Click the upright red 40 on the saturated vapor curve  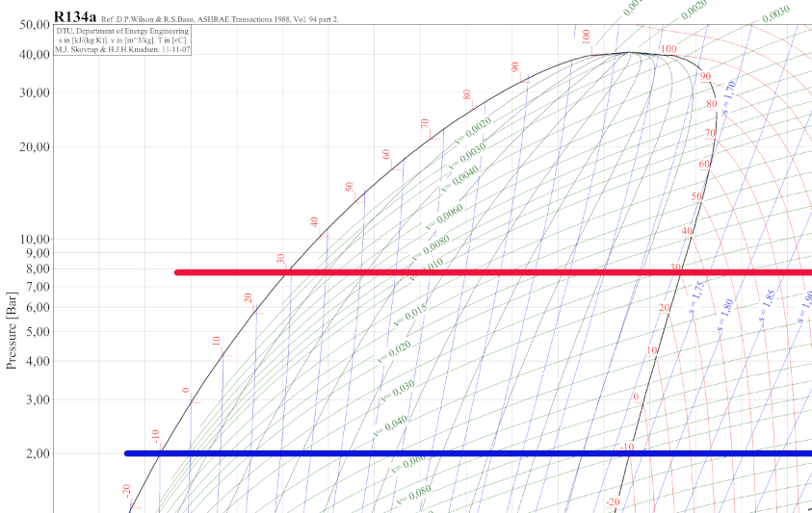click(x=687, y=231)
